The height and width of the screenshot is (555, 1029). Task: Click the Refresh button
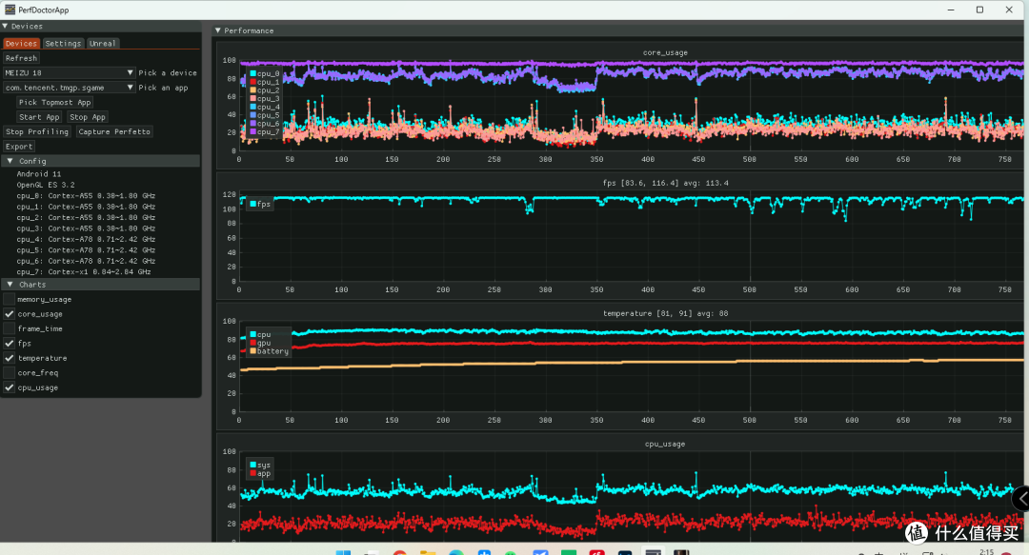coord(21,58)
